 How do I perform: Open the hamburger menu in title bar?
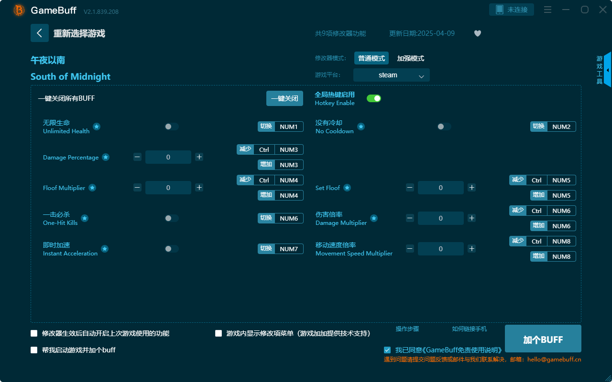click(x=547, y=9)
